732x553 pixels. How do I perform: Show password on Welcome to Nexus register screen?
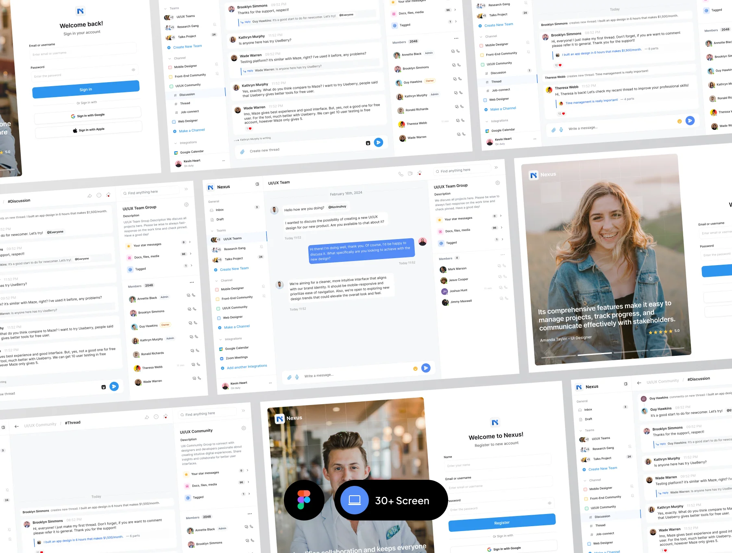pyautogui.click(x=549, y=503)
